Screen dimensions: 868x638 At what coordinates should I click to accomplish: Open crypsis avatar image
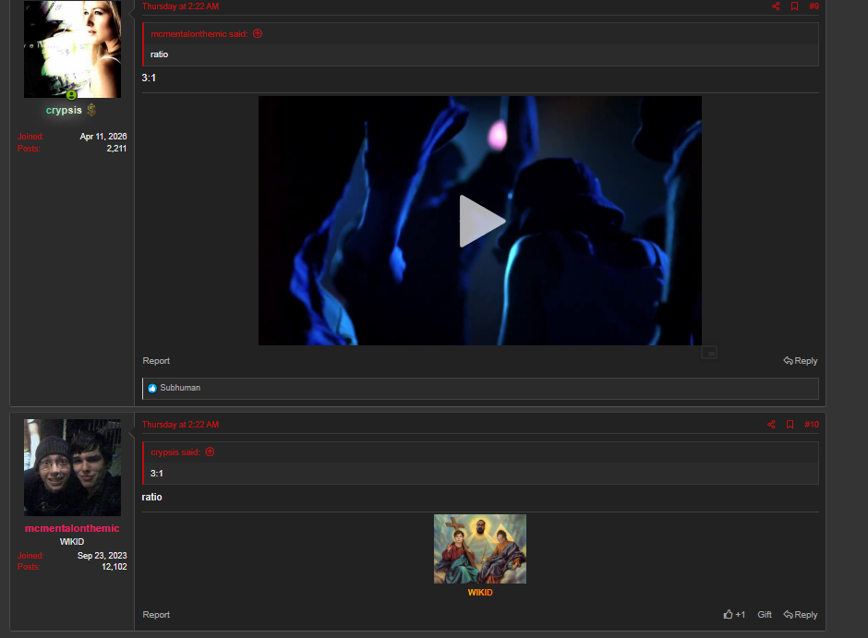pyautogui.click(x=73, y=49)
